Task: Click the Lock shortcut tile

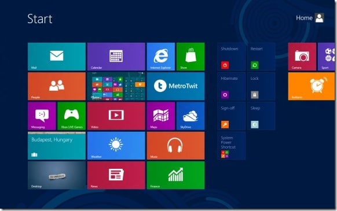Action: (x=261, y=86)
